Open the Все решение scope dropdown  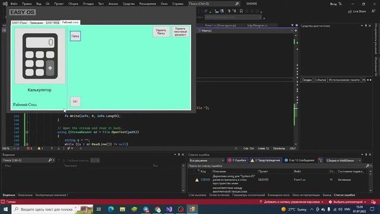click(x=207, y=160)
